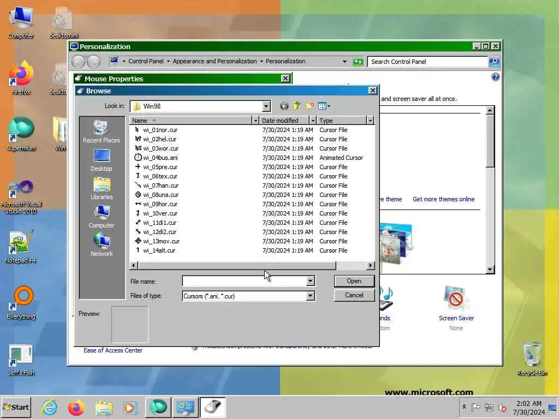Select wi_05pre.cur precision cursor file

coord(160,167)
